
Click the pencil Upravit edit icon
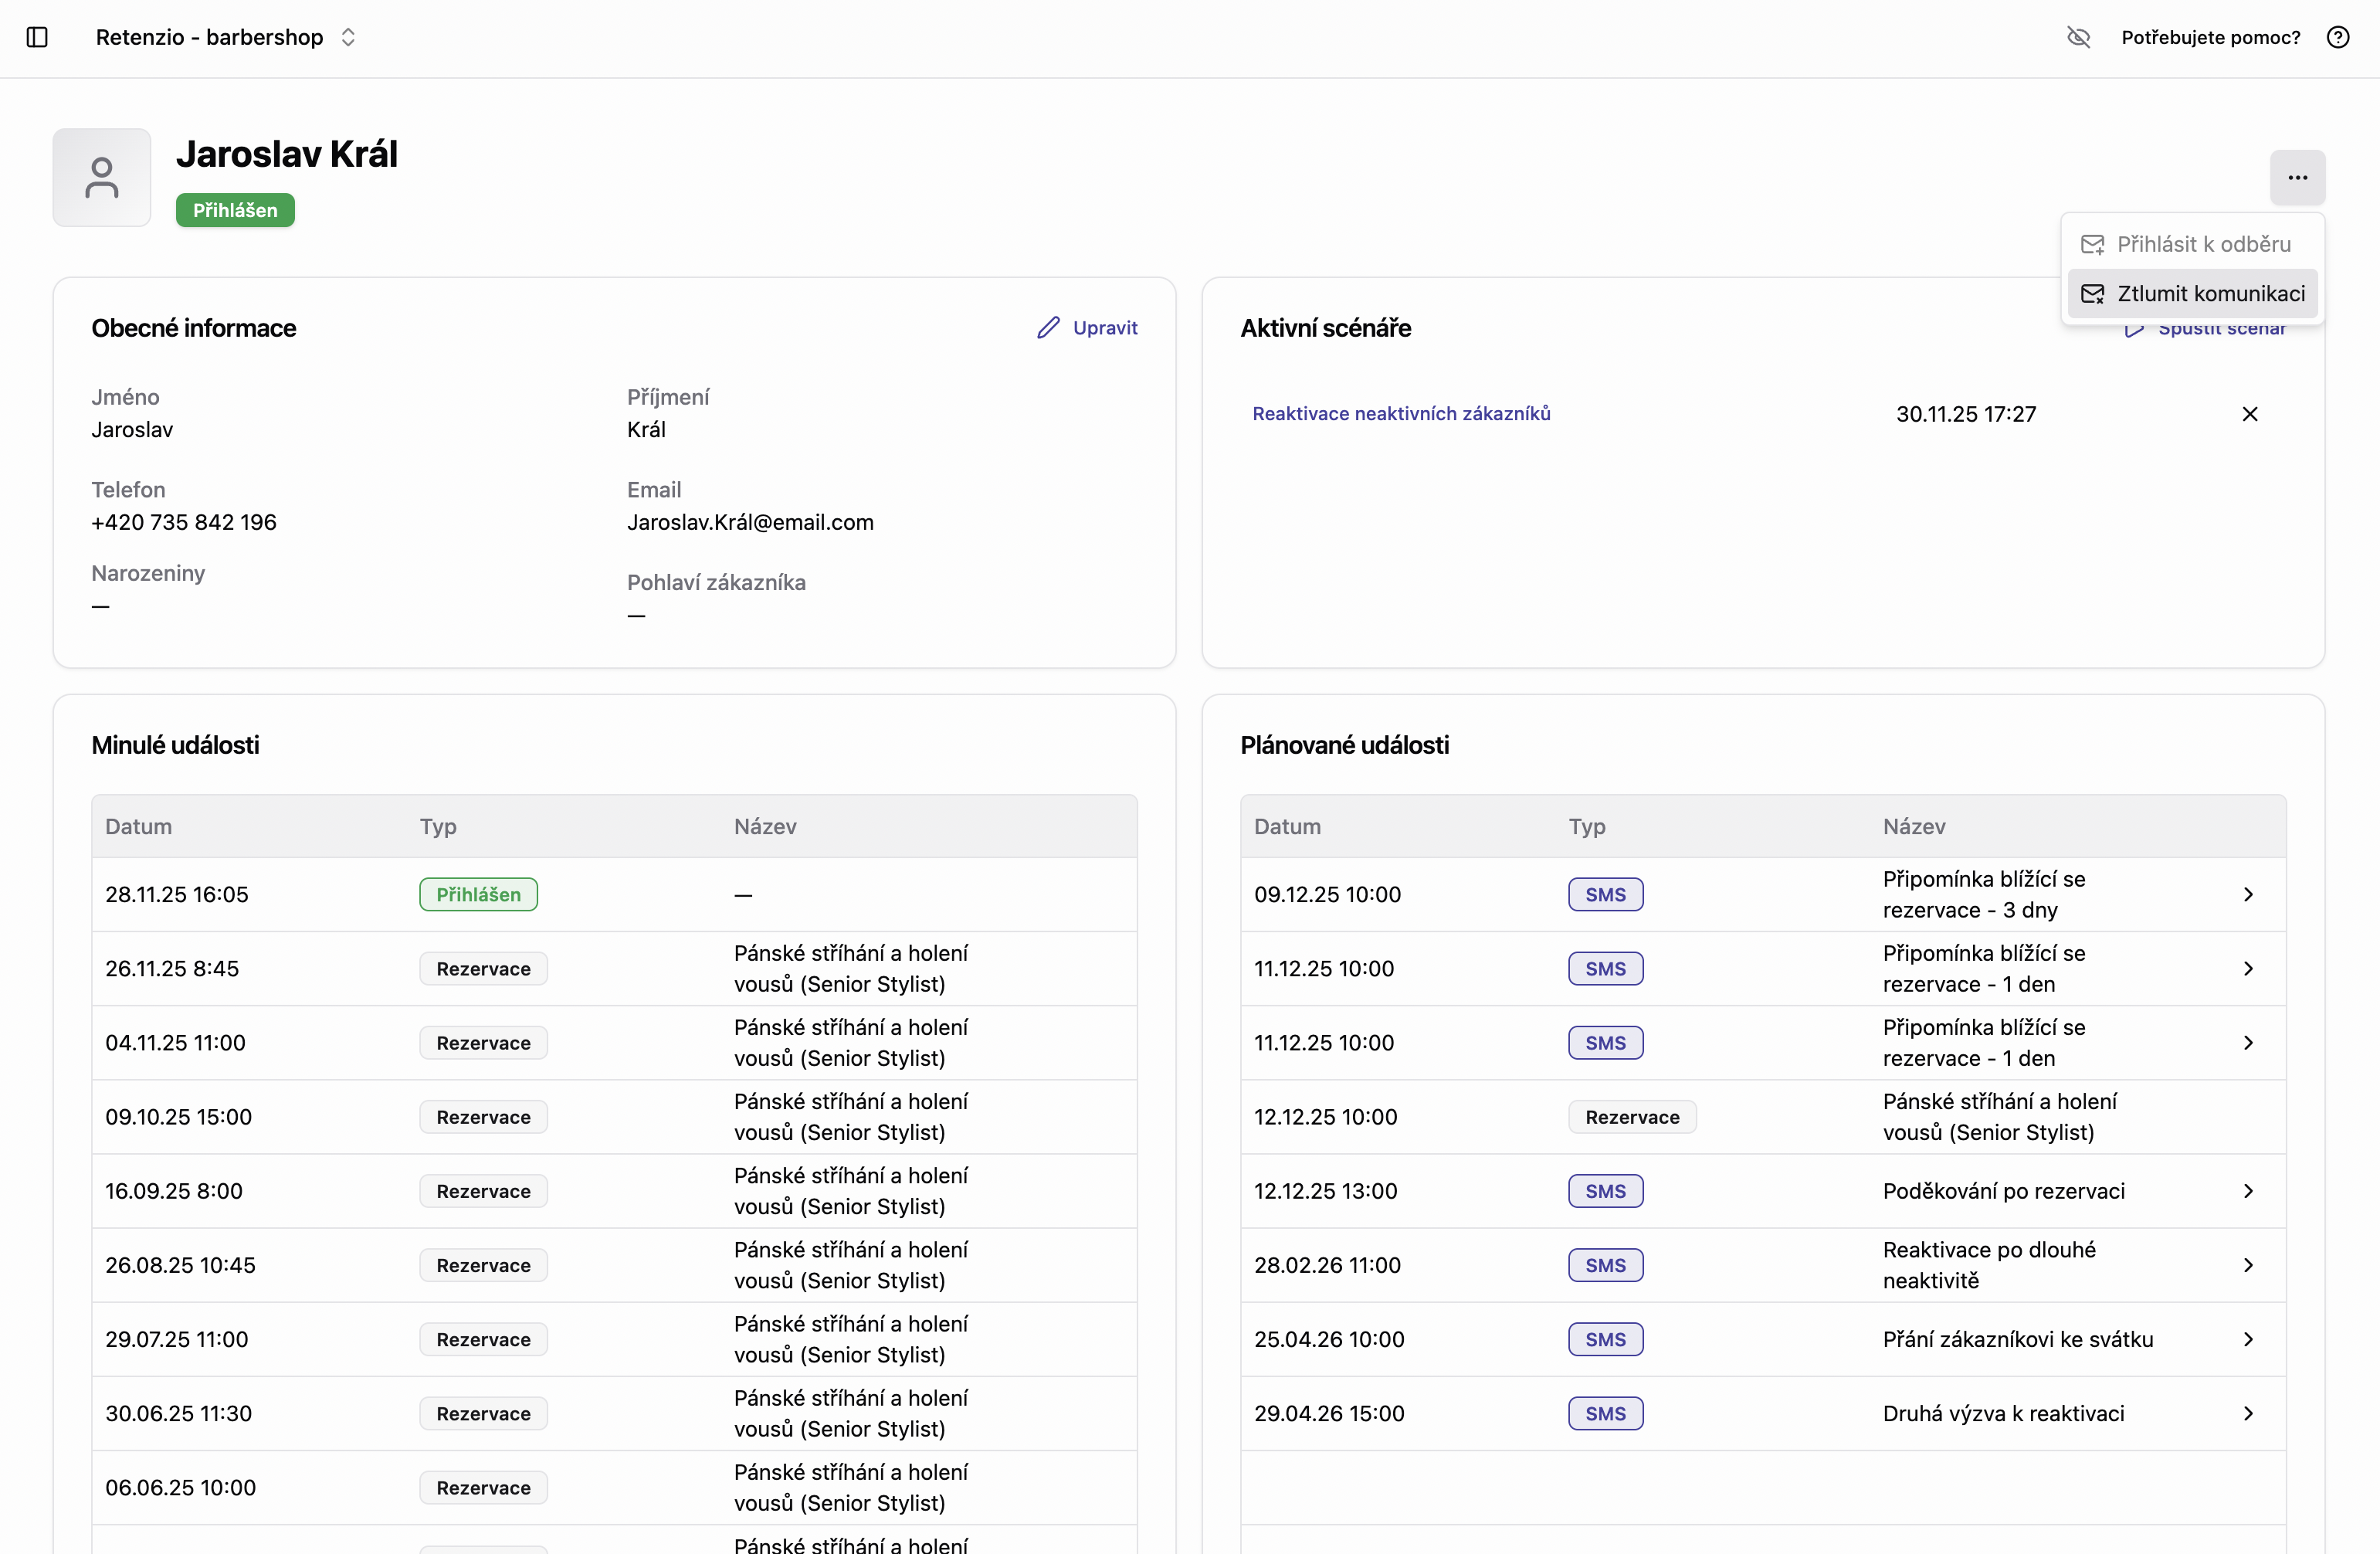pyautogui.click(x=1048, y=328)
